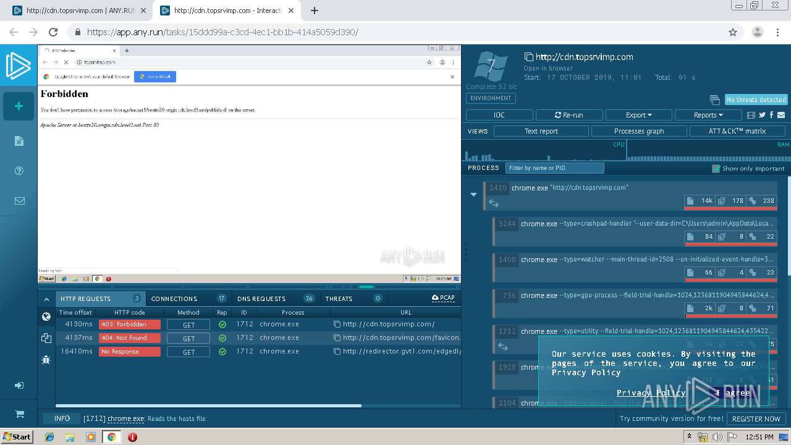Viewport: 791px width, 445px height.
Task: Download PCAP file
Action: (x=443, y=298)
